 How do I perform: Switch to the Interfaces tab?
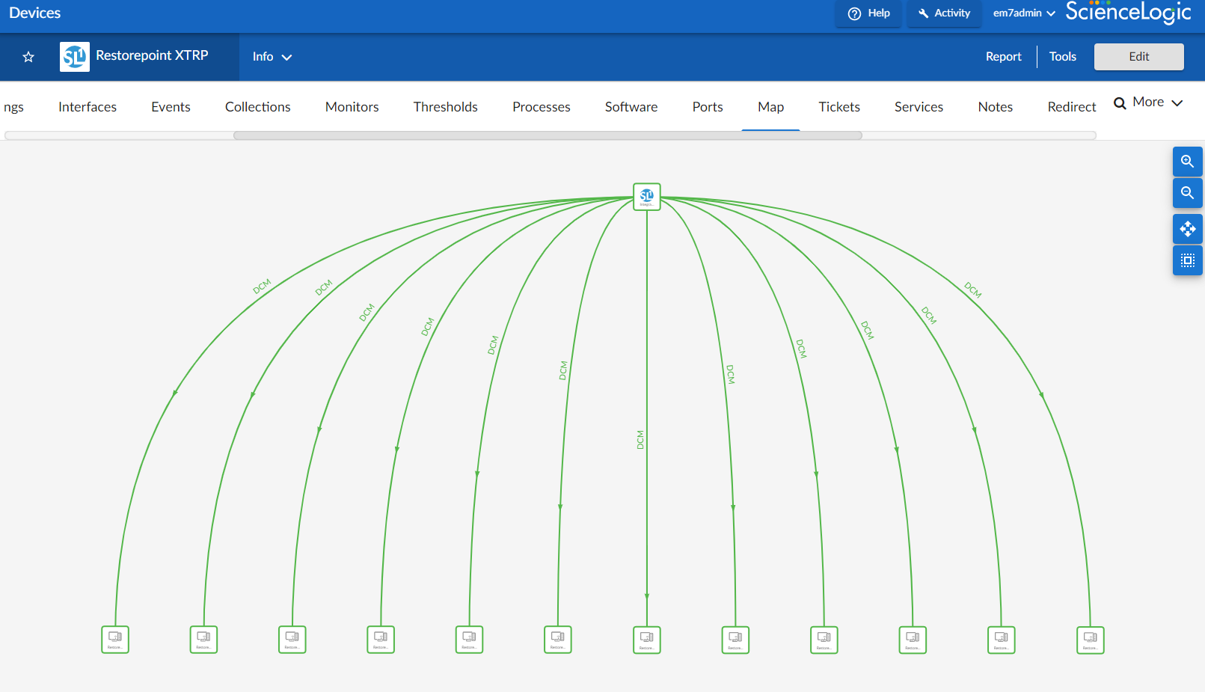[87, 107]
